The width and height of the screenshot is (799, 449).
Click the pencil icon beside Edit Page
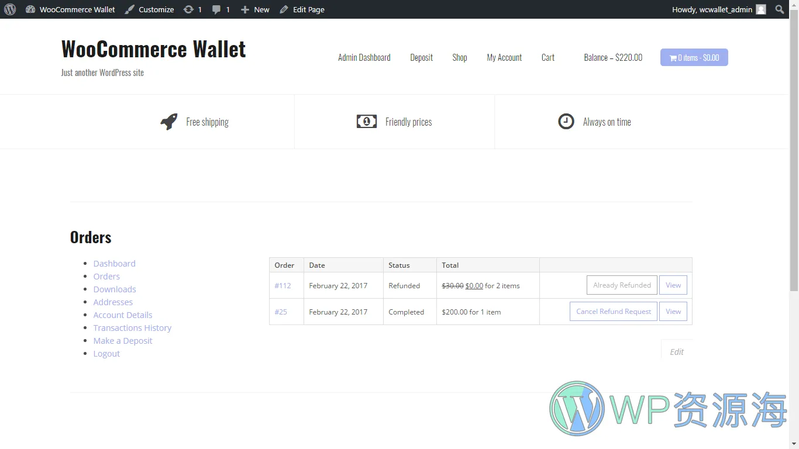pyautogui.click(x=284, y=9)
